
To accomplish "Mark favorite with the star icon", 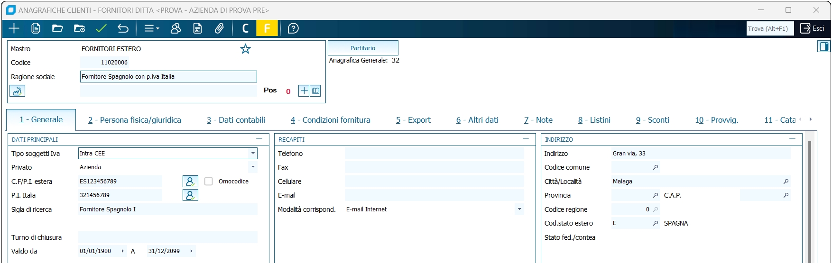I will click(245, 49).
